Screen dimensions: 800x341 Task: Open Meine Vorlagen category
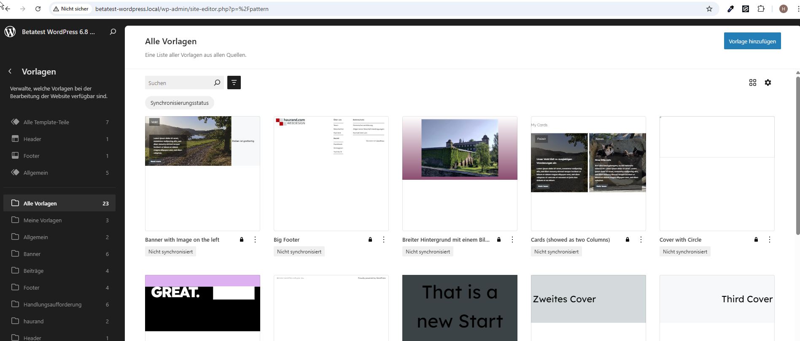[x=59, y=220]
